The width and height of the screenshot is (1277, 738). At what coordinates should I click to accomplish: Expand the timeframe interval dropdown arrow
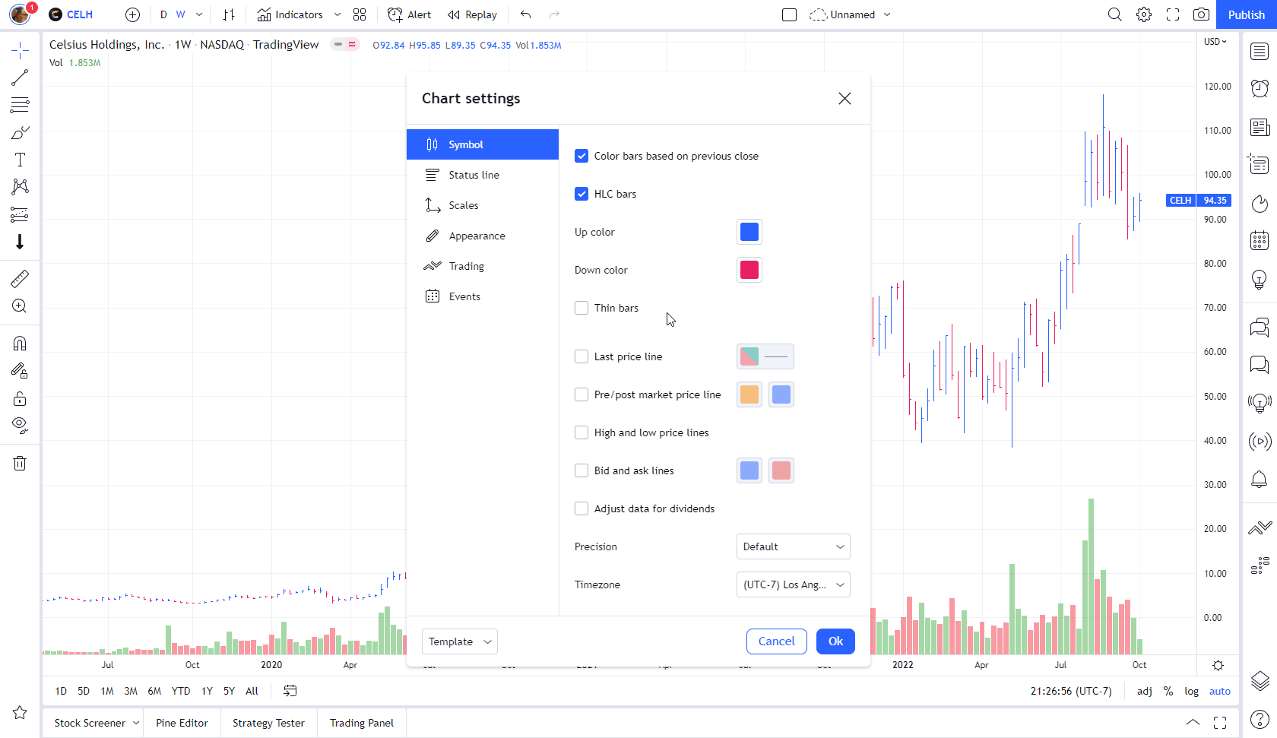click(x=199, y=14)
